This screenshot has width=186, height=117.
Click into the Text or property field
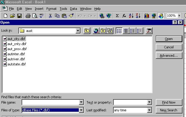pos(130,102)
